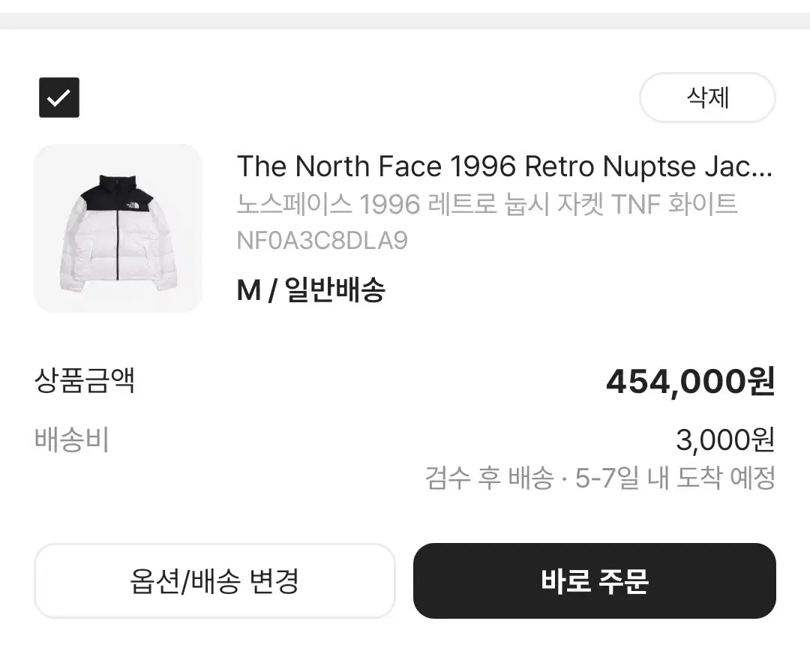
Task: Click the 삭제 delete button
Action: tap(708, 97)
